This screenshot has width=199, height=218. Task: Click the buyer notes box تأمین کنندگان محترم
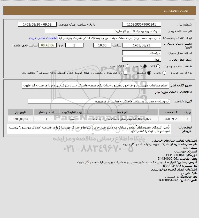point(89,129)
